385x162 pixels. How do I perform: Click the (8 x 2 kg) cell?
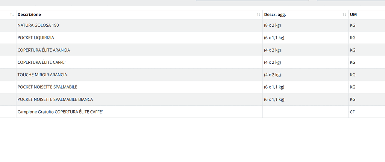coord(273,25)
